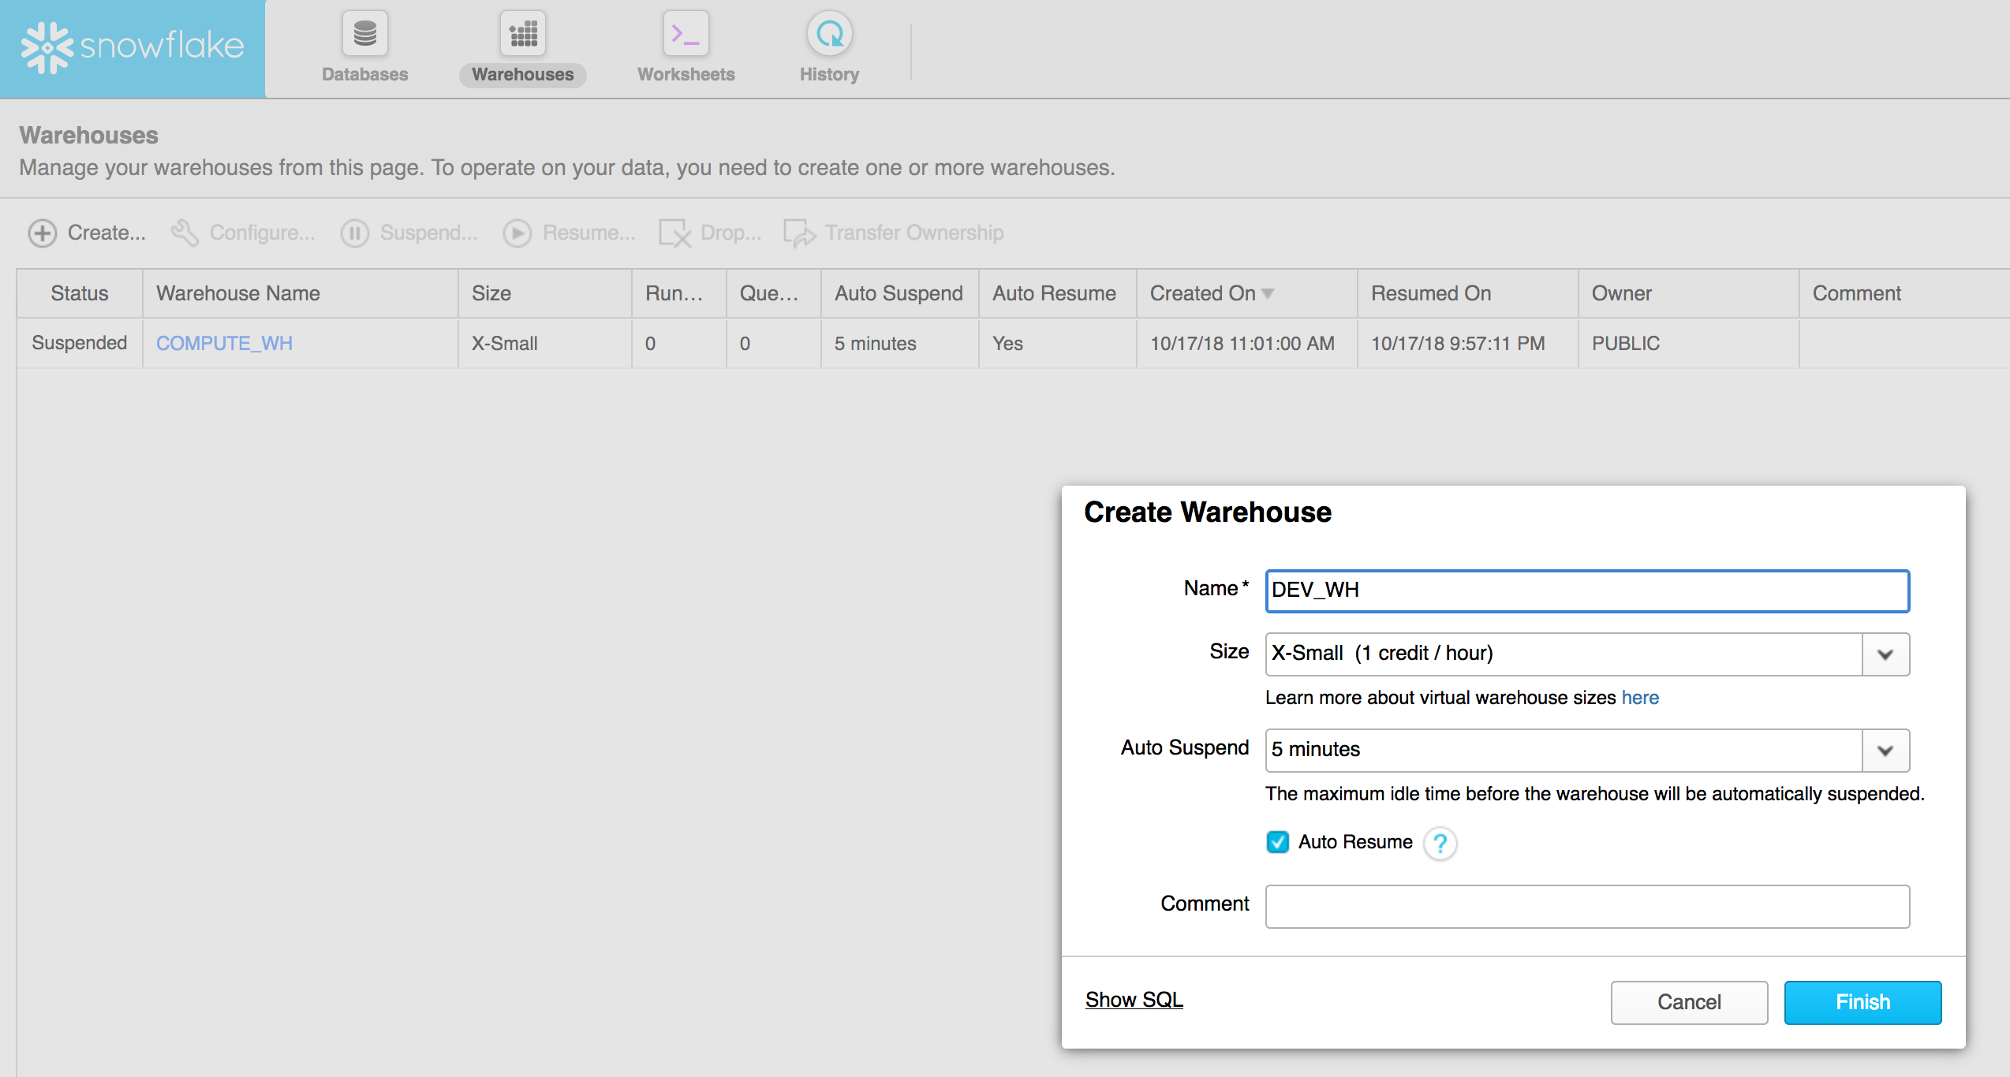
Task: Sort by the Status column header
Action: [80, 293]
